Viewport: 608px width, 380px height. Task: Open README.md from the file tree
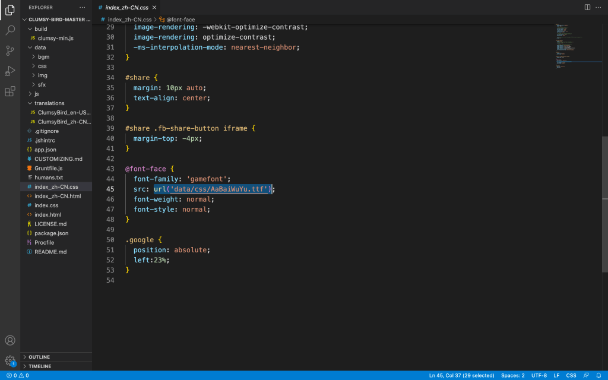50,252
